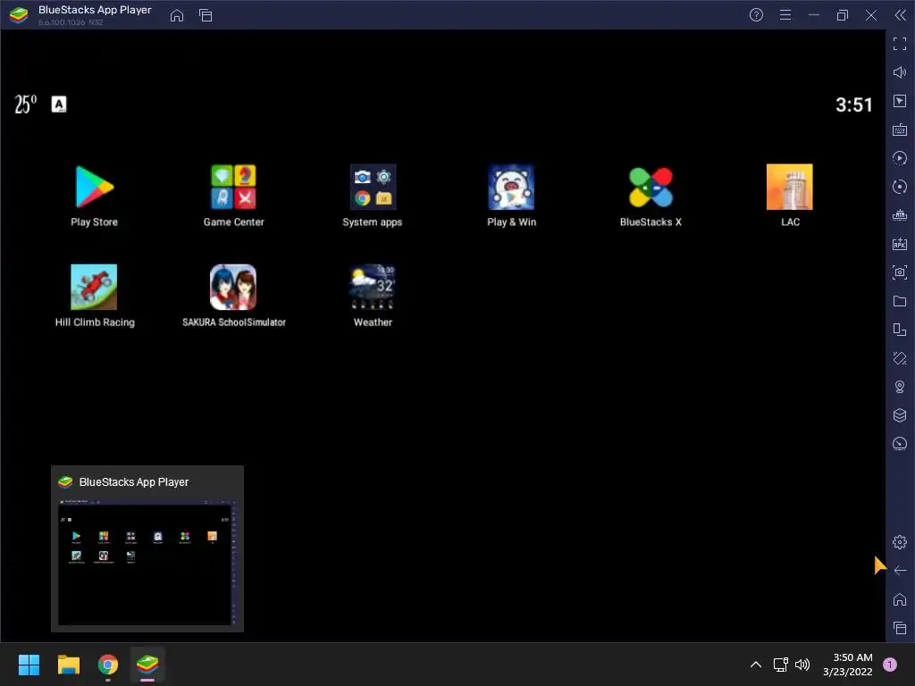This screenshot has height=686, width=915.
Task: Click the Android Home button in sidebar
Action: pyautogui.click(x=900, y=599)
